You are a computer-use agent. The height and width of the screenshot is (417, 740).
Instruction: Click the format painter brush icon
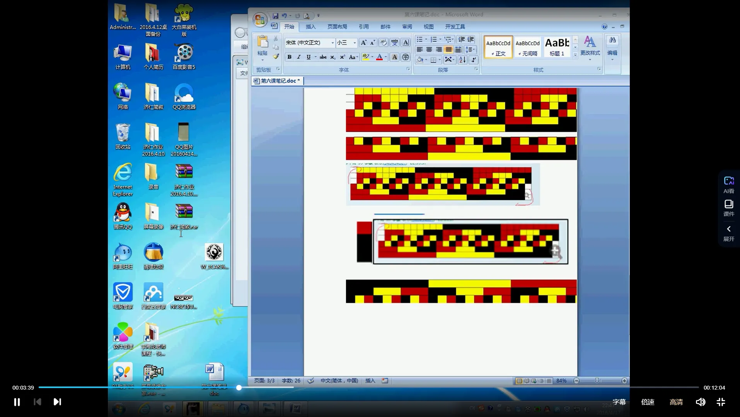(276, 57)
